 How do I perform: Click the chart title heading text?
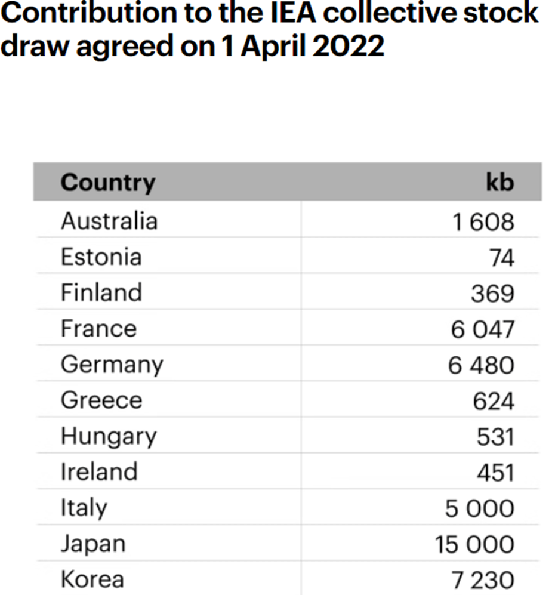269,30
